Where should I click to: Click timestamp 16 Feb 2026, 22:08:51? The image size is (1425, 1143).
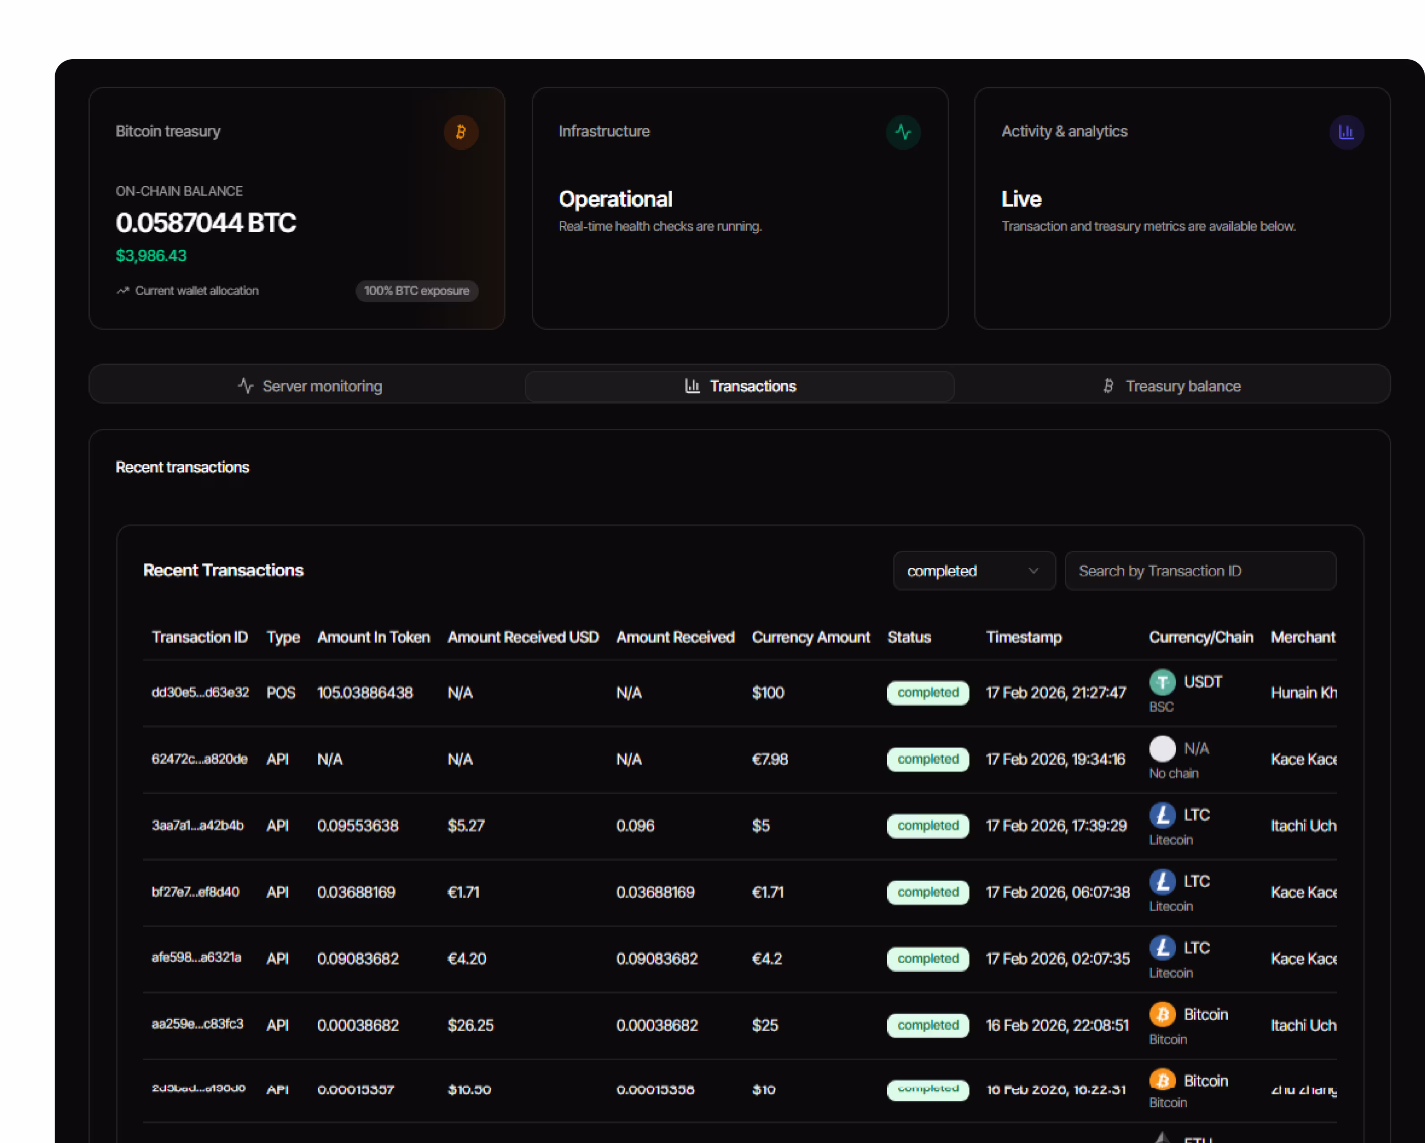[1058, 1025]
